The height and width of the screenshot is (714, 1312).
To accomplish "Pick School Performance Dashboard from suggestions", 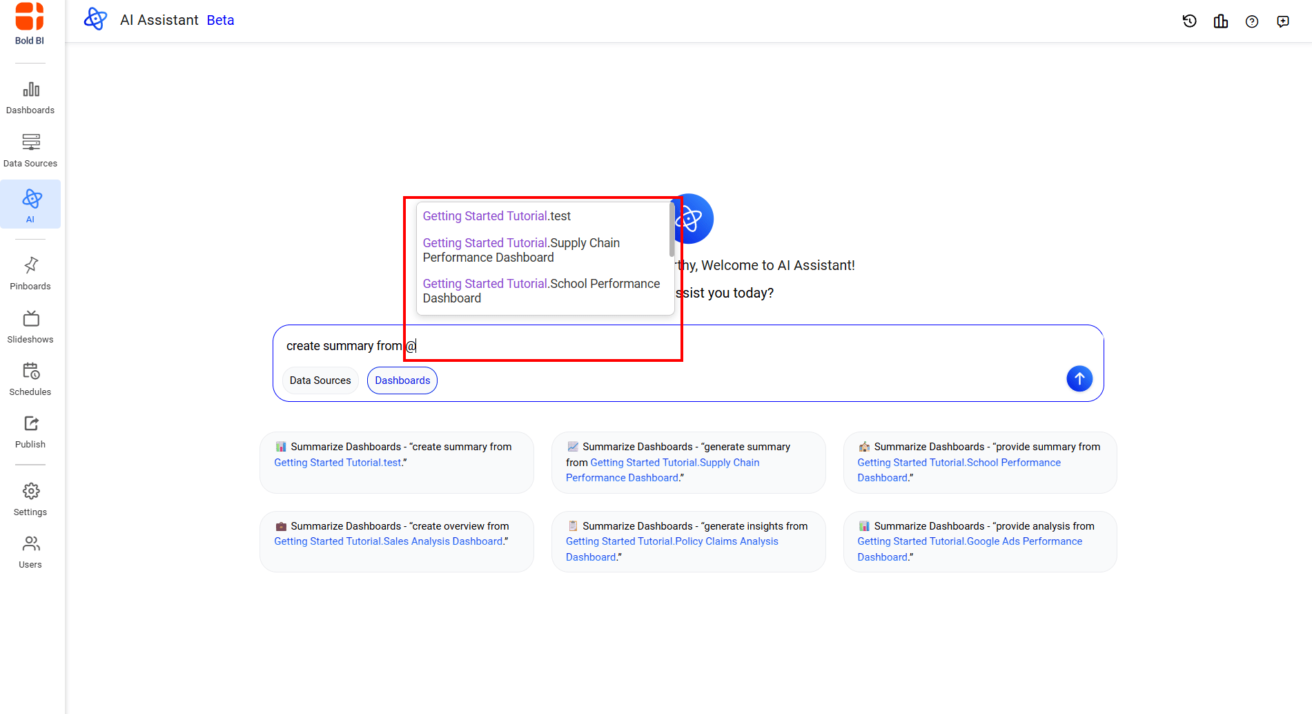I will point(541,291).
